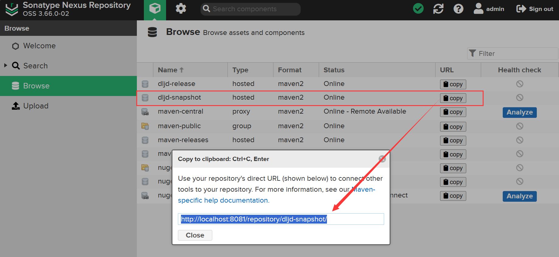The height and width of the screenshot is (257, 559).
Task: Open the maven-public repository name
Action: (179, 126)
